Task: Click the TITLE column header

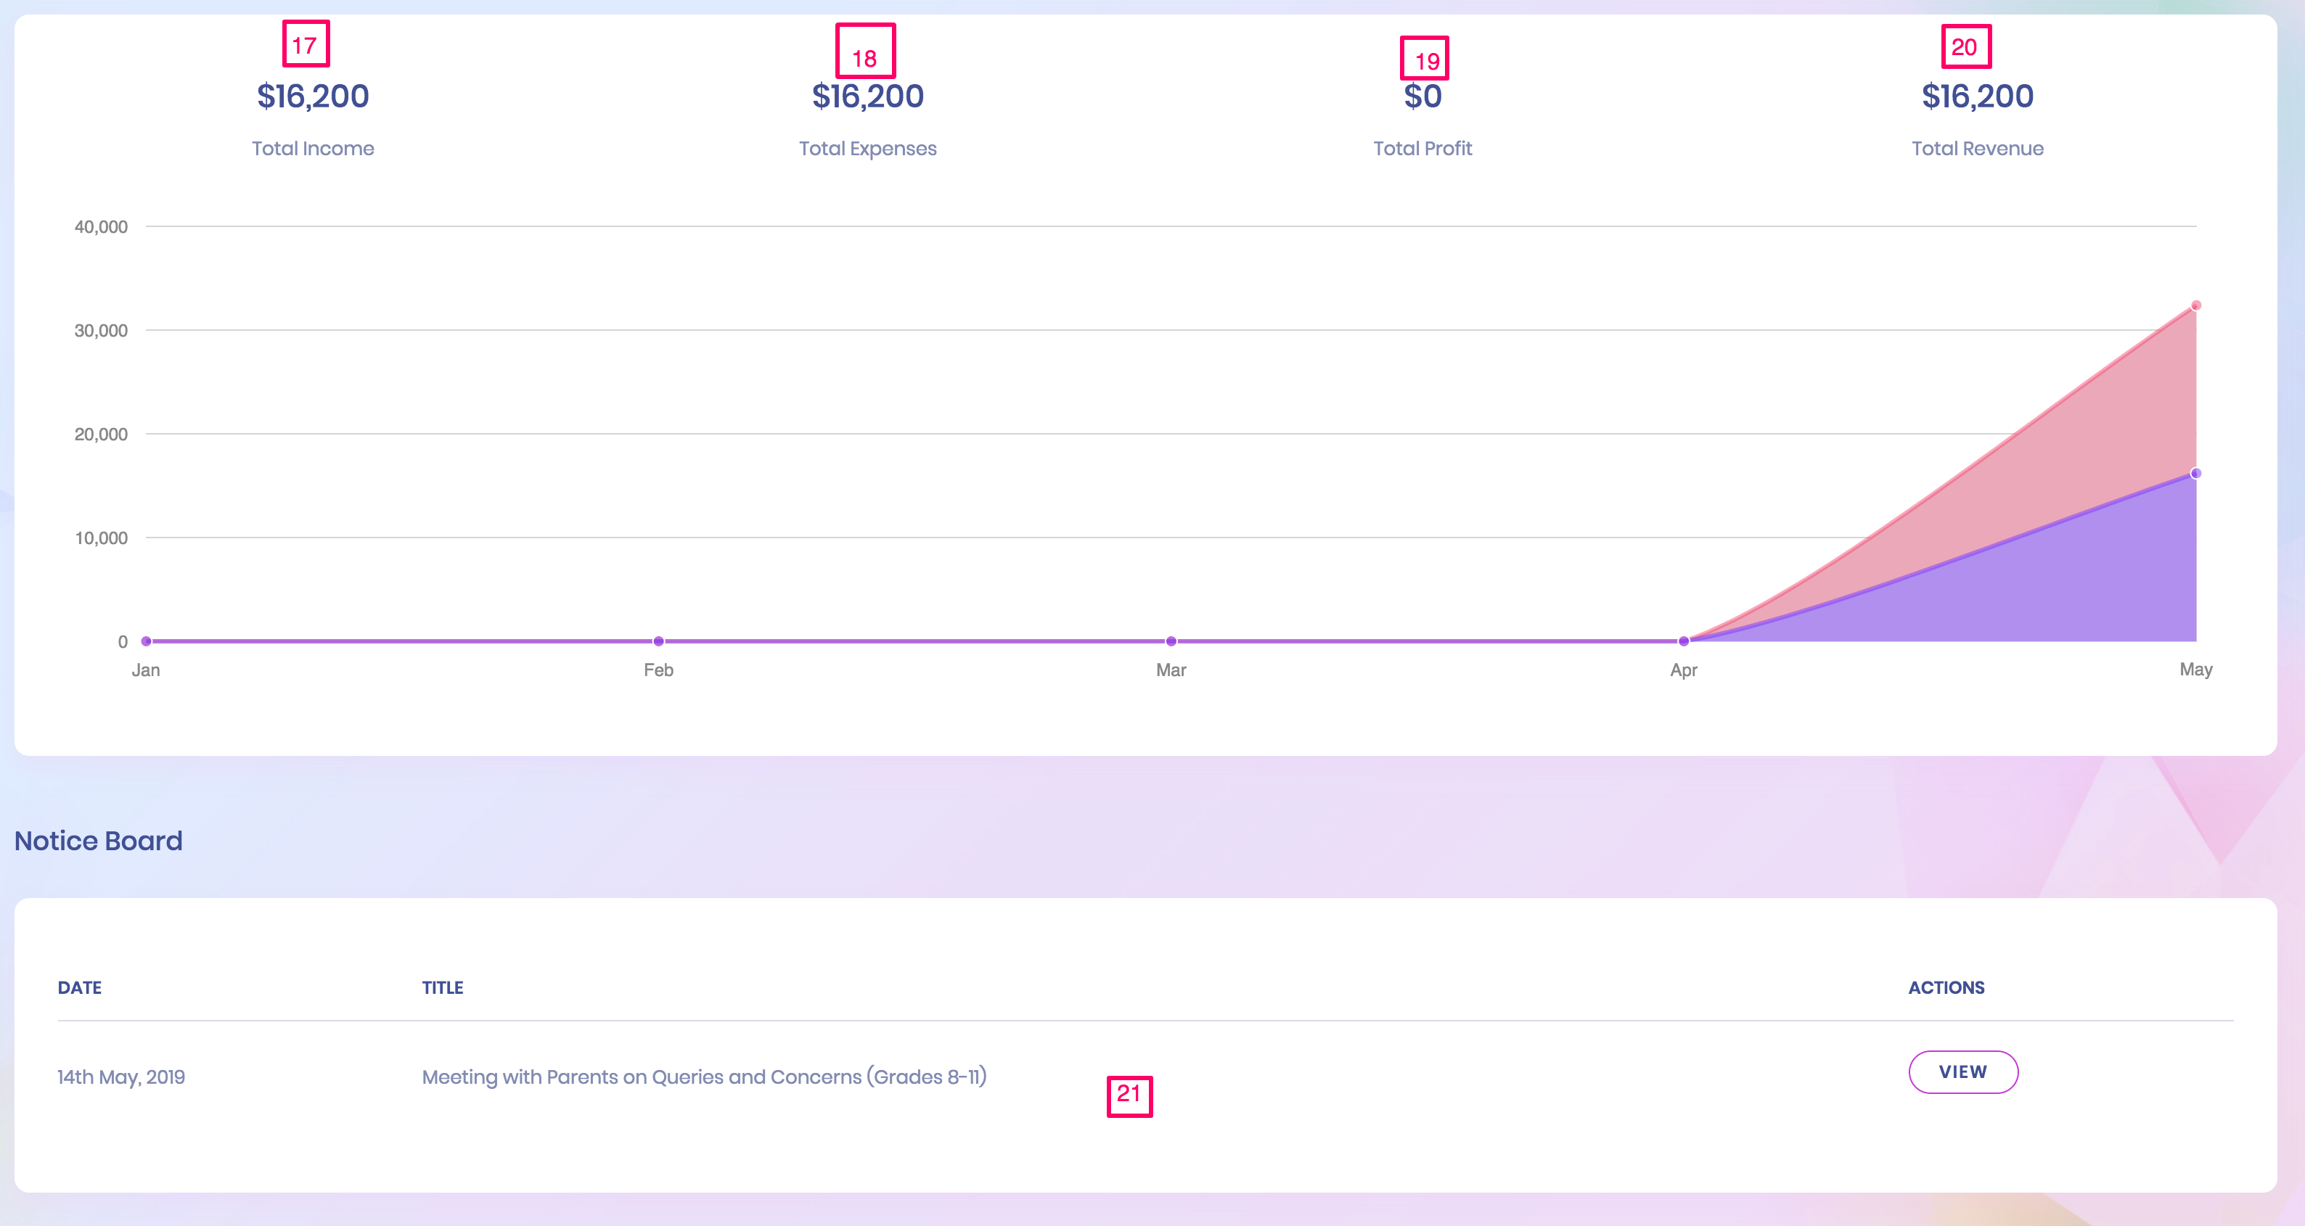Action: pyautogui.click(x=442, y=987)
